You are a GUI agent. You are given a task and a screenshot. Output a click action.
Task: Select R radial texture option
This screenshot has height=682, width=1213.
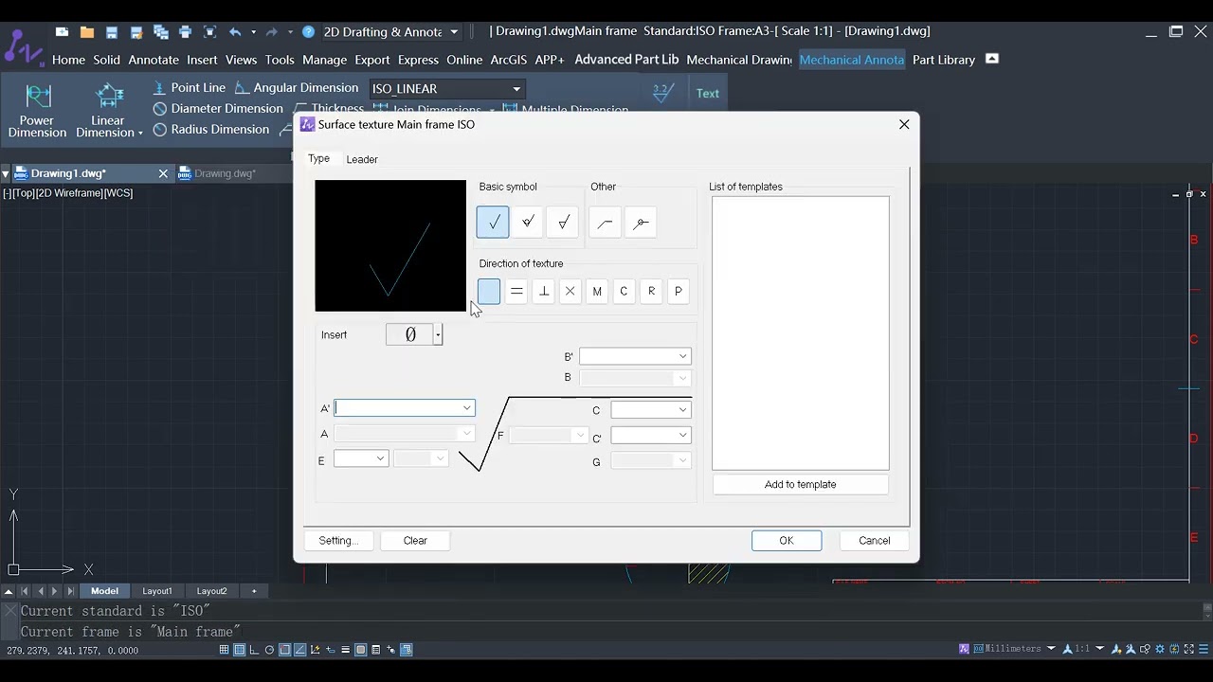click(x=651, y=292)
